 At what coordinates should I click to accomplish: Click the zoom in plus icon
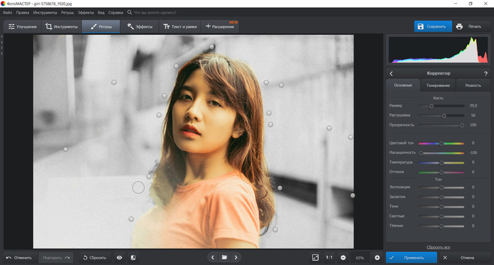(x=377, y=257)
